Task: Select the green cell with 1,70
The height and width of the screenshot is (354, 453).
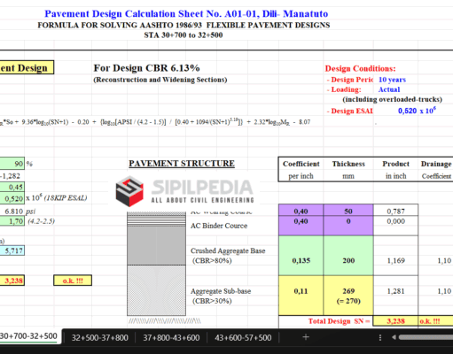Action: 12,221
